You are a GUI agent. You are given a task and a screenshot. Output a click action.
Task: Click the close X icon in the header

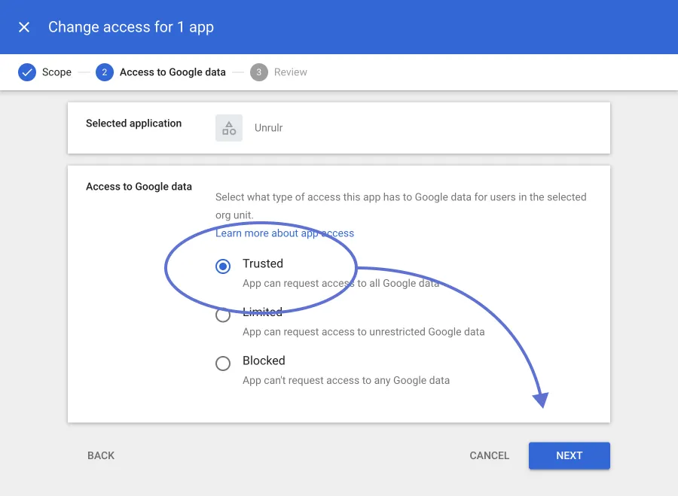pyautogui.click(x=23, y=27)
